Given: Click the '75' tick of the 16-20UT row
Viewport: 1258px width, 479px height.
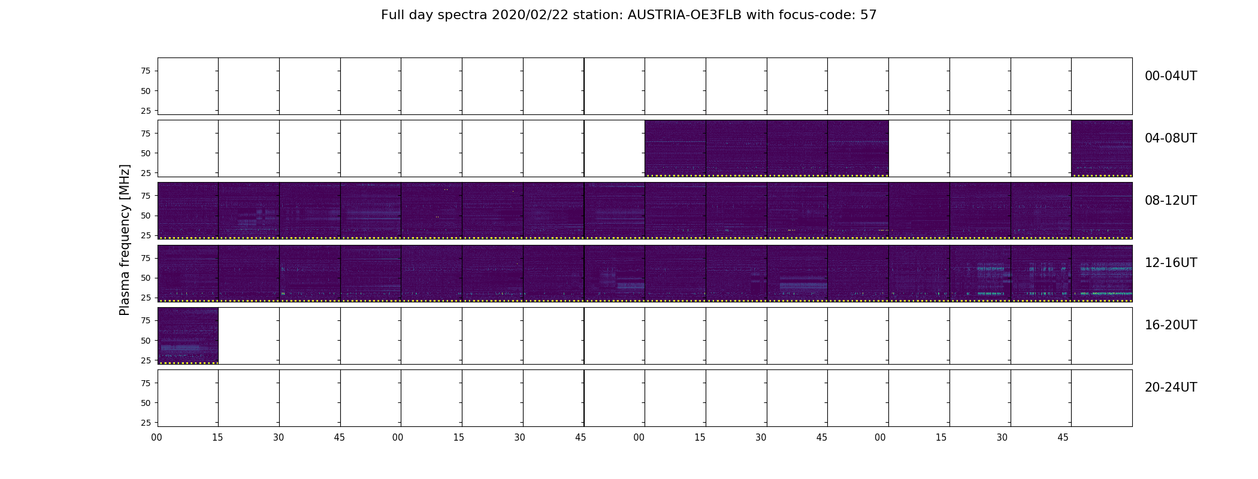Looking at the screenshot, I should coord(146,321).
